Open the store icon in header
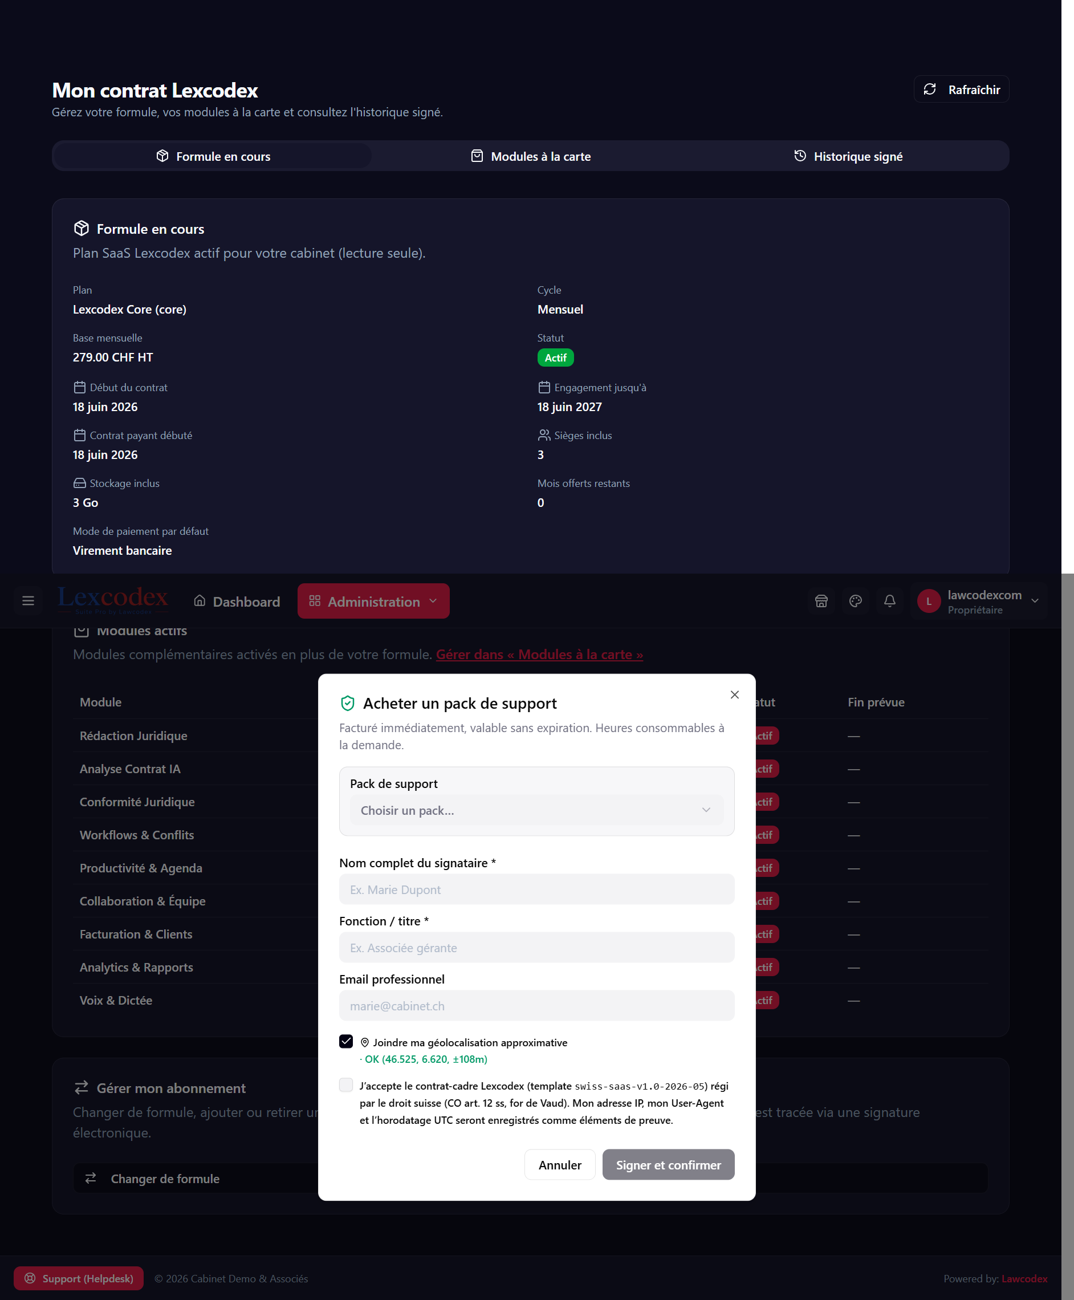 [x=821, y=601]
